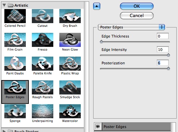Hide the filter thumbnail panel with arrow button
Screen dimensions: 178x132
(x=97, y=6)
